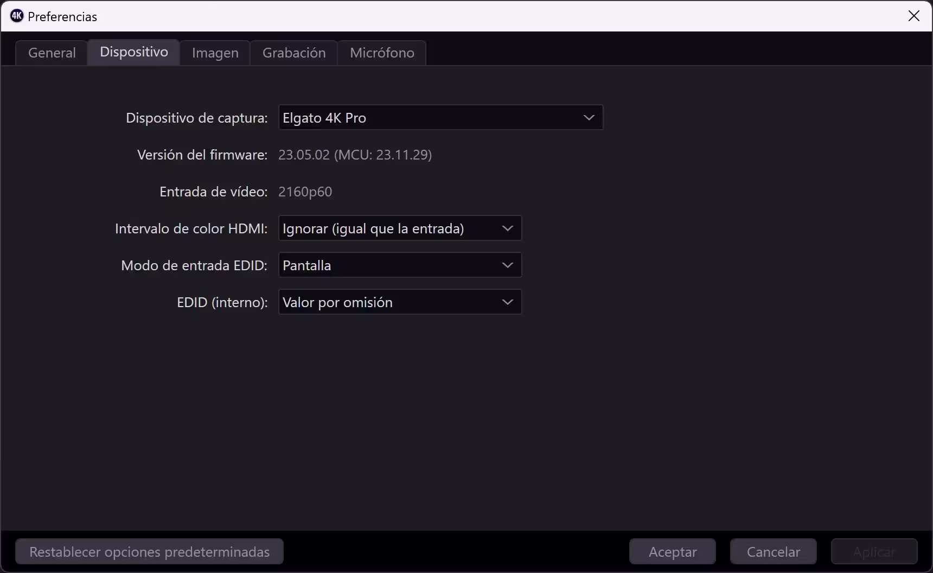Open the Imagen tab
Viewport: 933px width, 573px height.
(215, 53)
